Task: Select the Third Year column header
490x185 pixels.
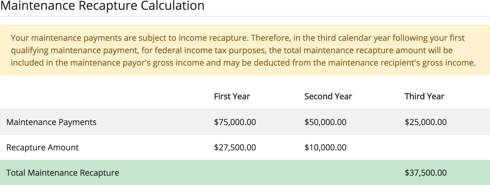Action: [424, 96]
